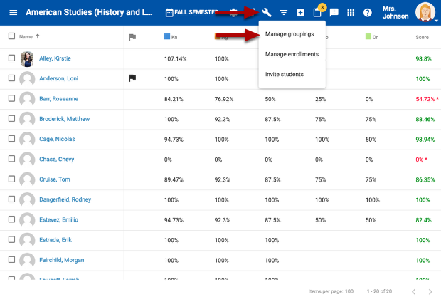Open the apps grid icon
The width and height of the screenshot is (441, 302).
(x=351, y=12)
